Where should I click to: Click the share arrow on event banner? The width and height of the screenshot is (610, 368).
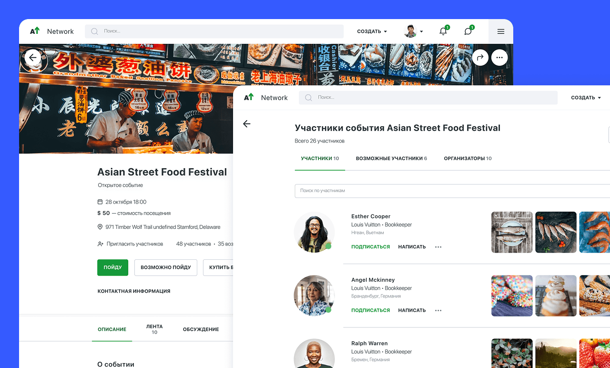click(x=480, y=58)
